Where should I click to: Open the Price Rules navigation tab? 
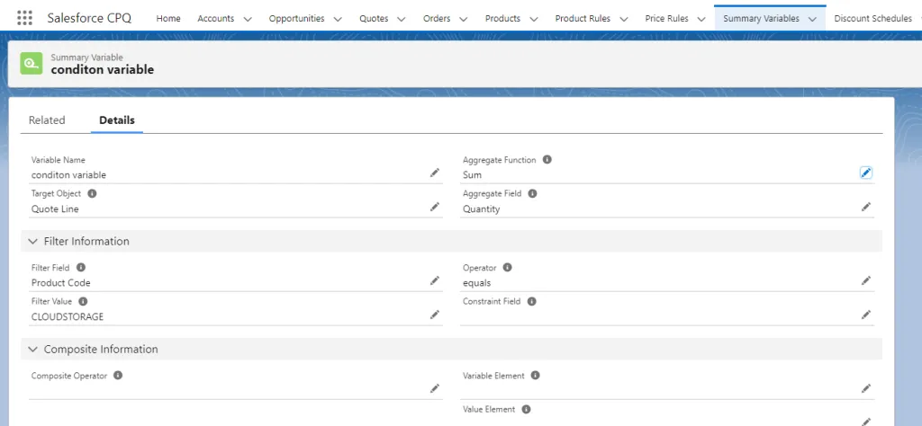(667, 18)
